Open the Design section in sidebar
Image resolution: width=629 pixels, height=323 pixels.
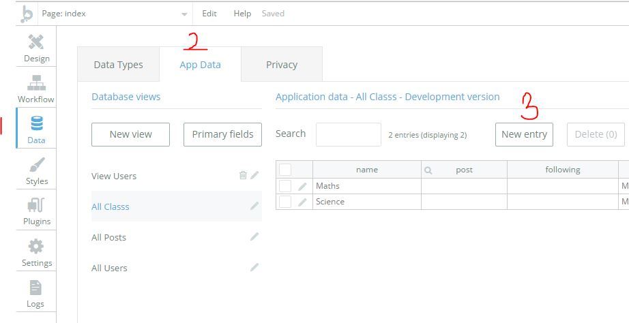click(36, 48)
